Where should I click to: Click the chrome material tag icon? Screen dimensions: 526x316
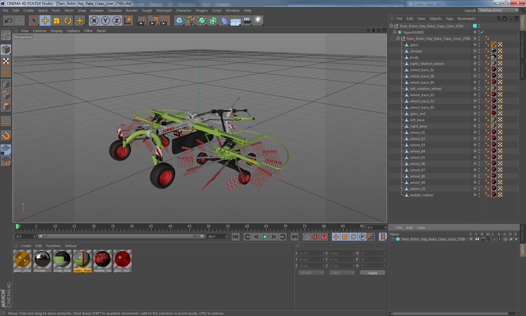point(494,51)
